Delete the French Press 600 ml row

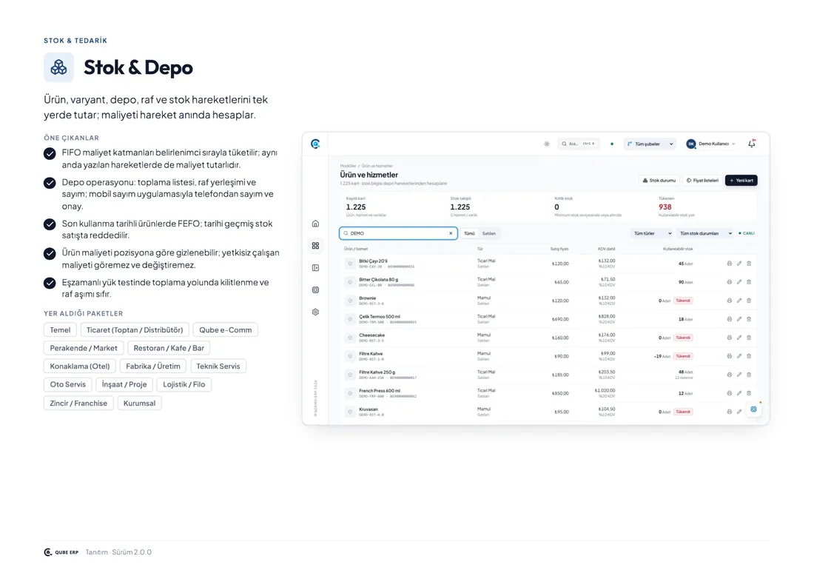[749, 393]
